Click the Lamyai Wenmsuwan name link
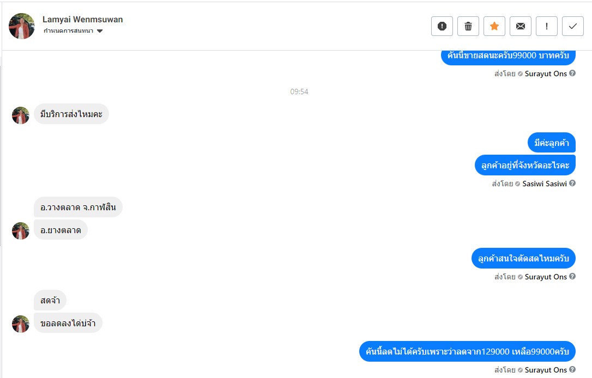Image resolution: width=592 pixels, height=378 pixels. pyautogui.click(x=82, y=19)
